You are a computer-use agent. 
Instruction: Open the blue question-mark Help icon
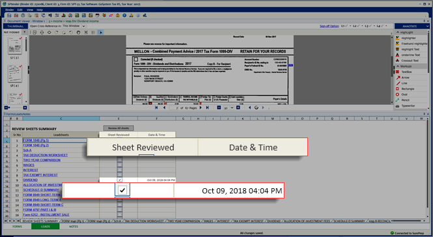[124, 16]
